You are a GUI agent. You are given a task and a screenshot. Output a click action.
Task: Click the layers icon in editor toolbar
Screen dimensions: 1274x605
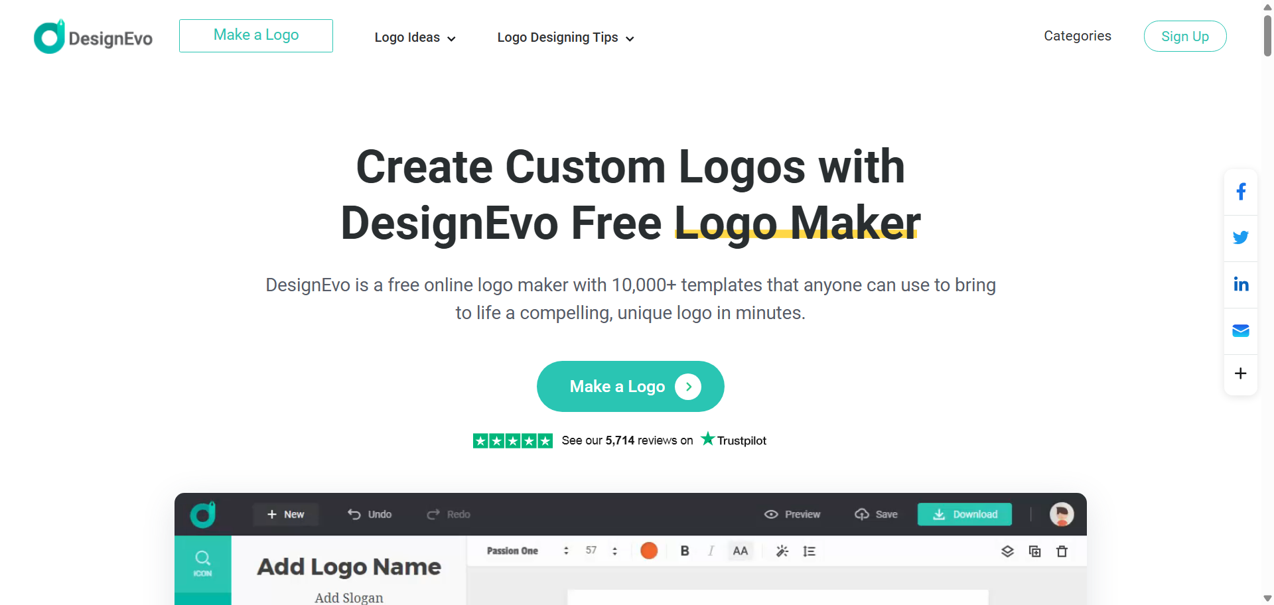point(1007,551)
